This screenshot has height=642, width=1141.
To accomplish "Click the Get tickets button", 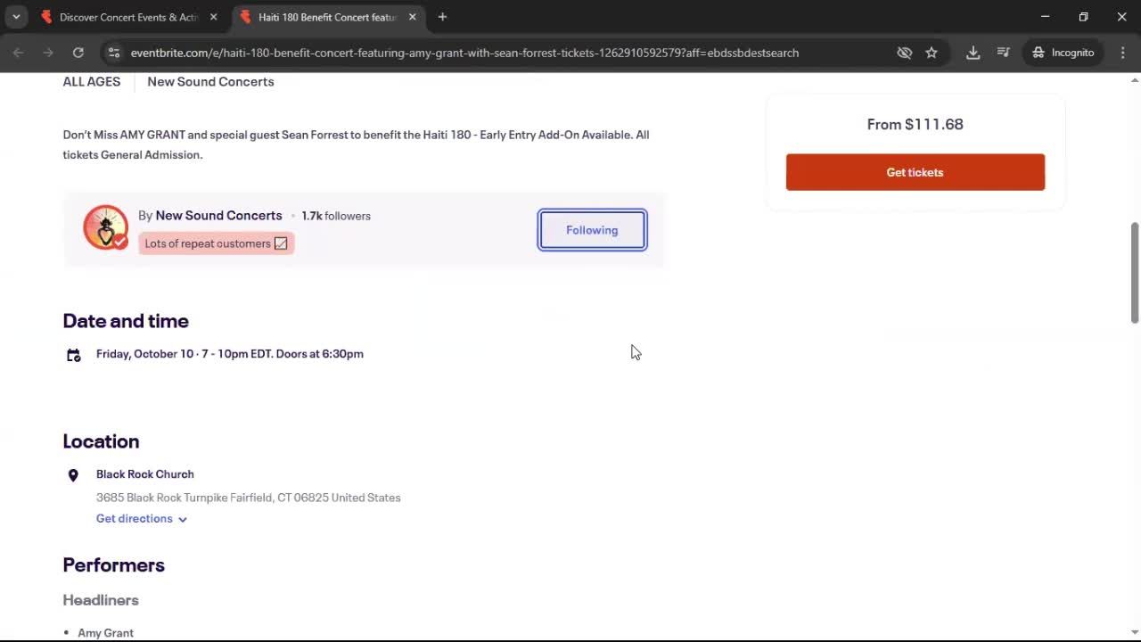I will pyautogui.click(x=915, y=172).
